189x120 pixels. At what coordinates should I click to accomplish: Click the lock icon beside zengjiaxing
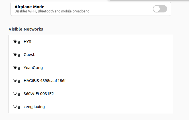pyautogui.click(x=19, y=107)
